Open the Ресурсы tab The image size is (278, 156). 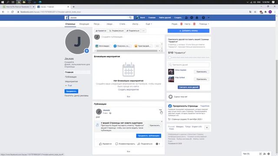coord(97,24)
